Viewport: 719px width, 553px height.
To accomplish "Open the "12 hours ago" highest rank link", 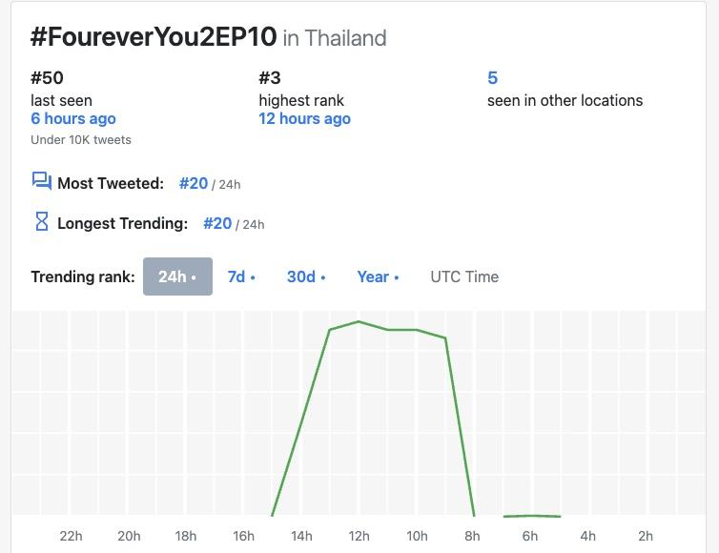I will coord(304,119).
